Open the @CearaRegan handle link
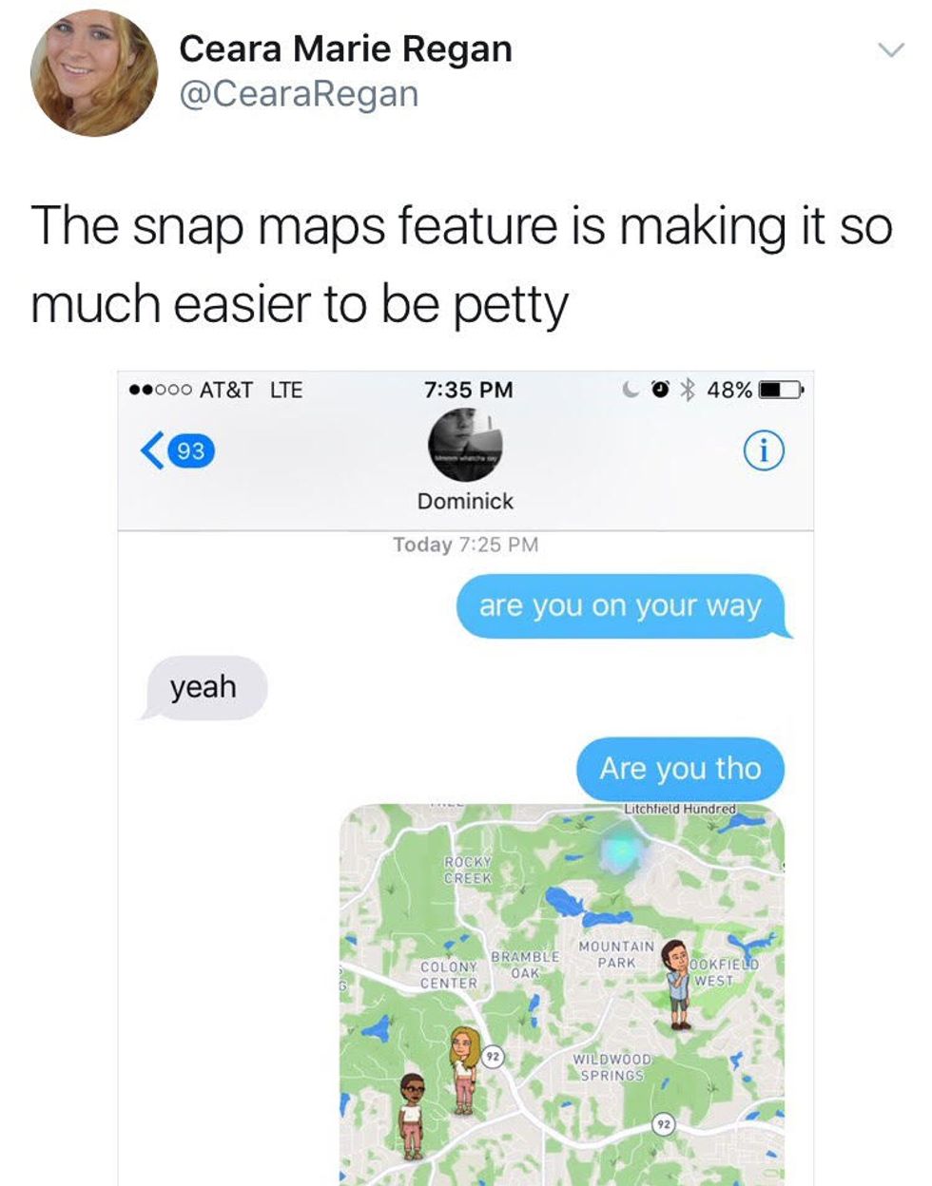The width and height of the screenshot is (932, 1186). [x=299, y=95]
